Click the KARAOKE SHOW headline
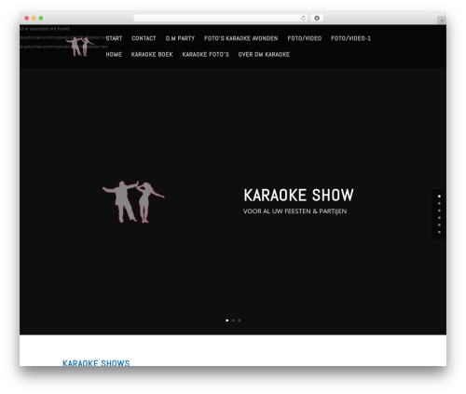 pyautogui.click(x=298, y=196)
